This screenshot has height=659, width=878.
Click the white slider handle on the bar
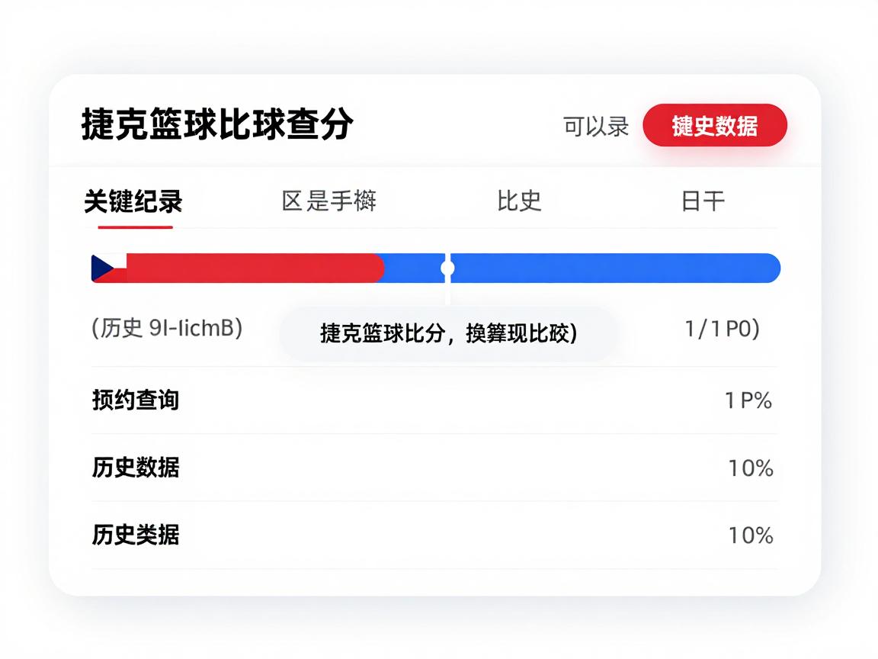pyautogui.click(x=447, y=268)
